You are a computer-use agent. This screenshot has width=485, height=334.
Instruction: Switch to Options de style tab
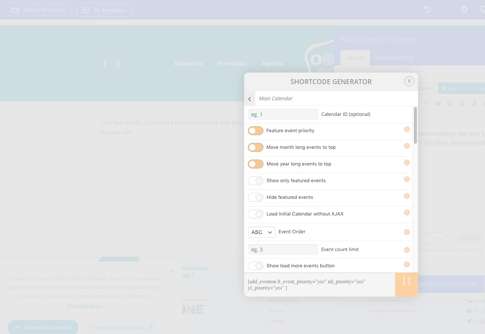point(394,58)
